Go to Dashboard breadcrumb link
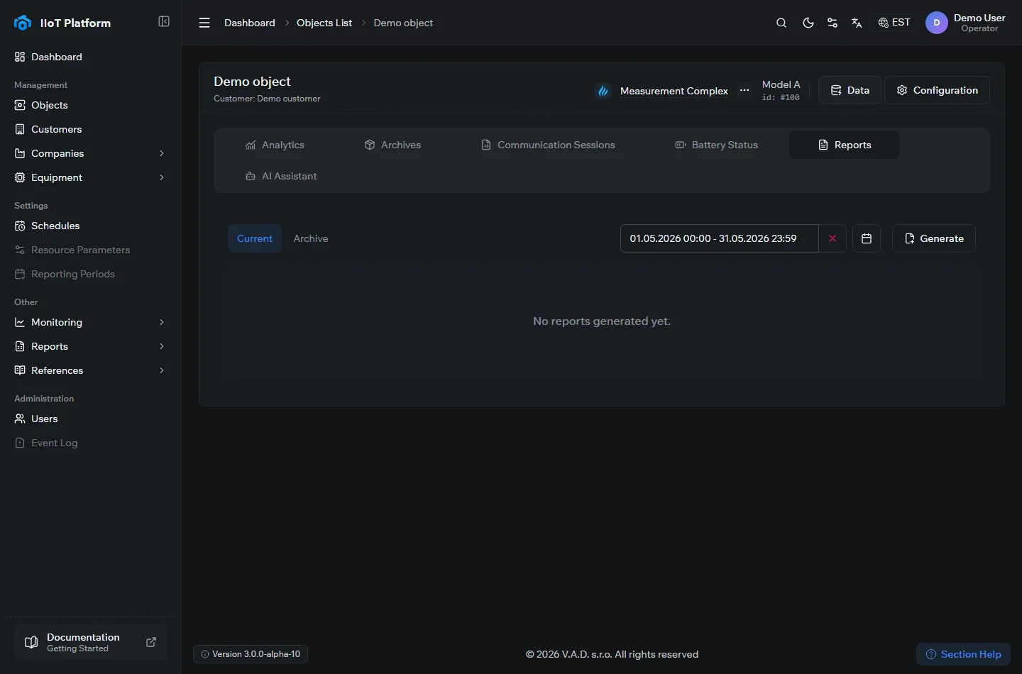Viewport: 1022px width, 674px height. 250,23
